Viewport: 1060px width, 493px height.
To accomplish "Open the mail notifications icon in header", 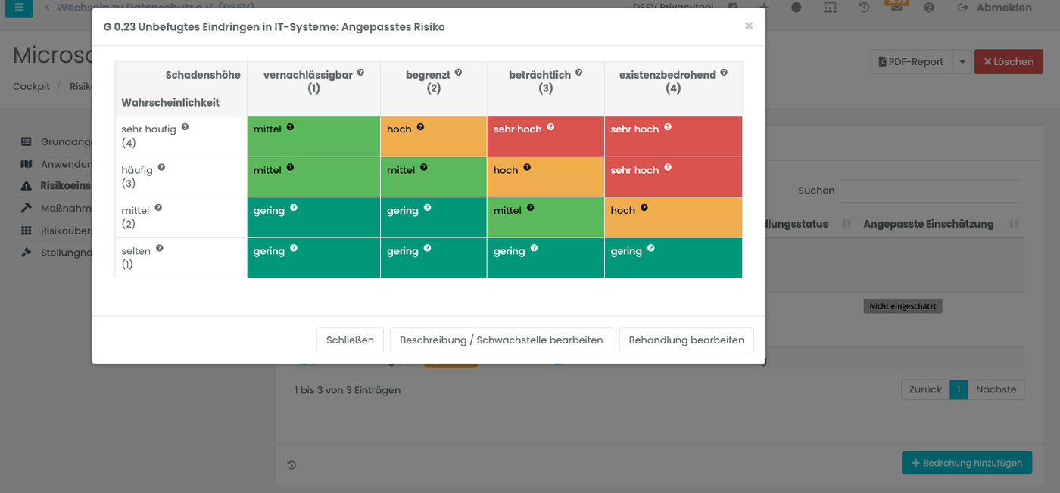I will coord(896,8).
